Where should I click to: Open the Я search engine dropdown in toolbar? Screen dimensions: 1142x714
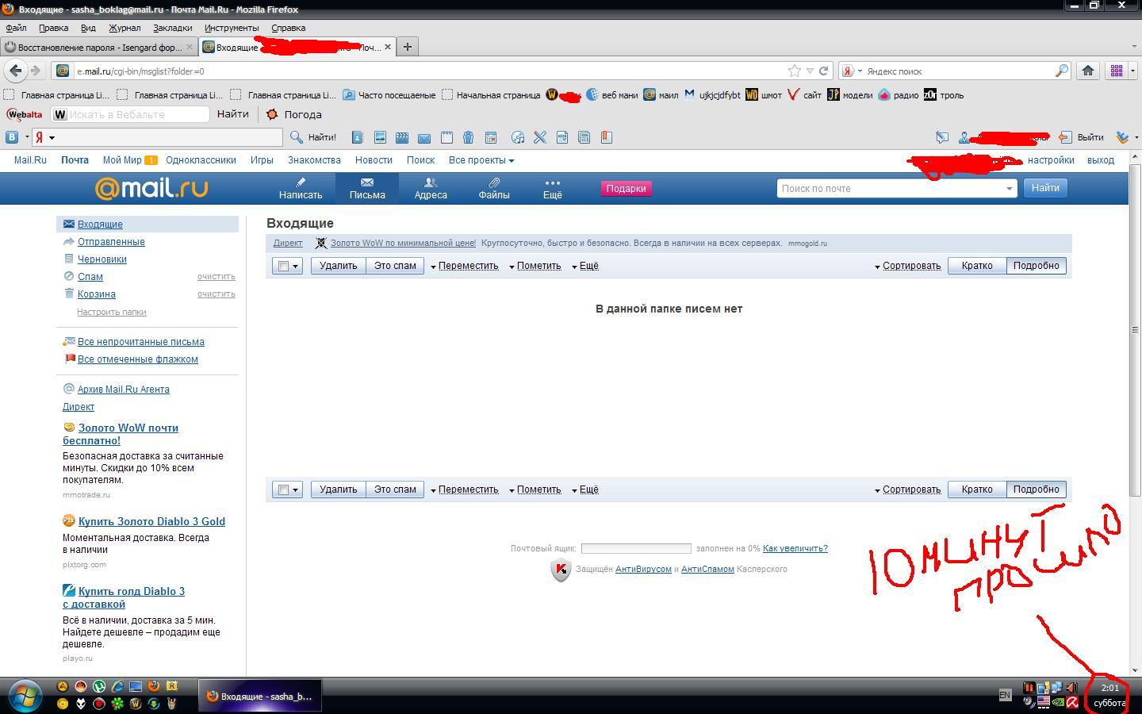click(x=52, y=138)
